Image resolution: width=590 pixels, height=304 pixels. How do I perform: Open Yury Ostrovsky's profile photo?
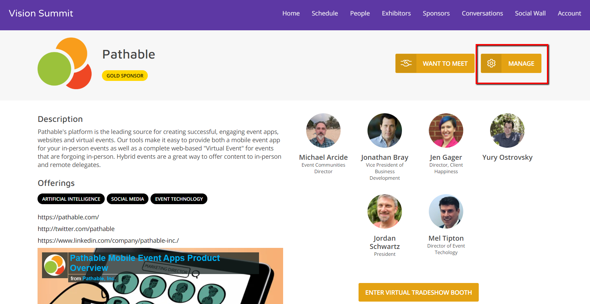point(507,130)
